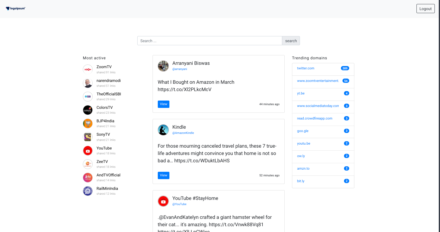Select RailMinIndia avatar icon
The width and height of the screenshot is (440, 232).
(x=88, y=191)
